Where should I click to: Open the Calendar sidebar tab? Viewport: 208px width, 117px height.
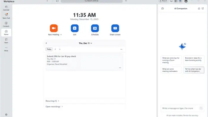[x=6, y=8]
